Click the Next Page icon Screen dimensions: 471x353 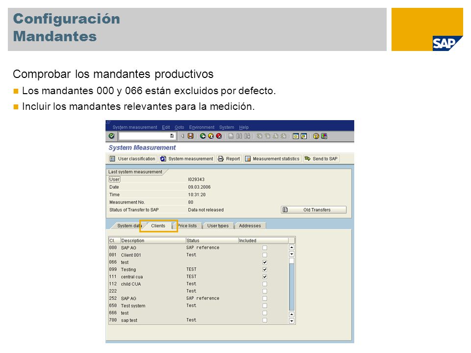(x=275, y=136)
